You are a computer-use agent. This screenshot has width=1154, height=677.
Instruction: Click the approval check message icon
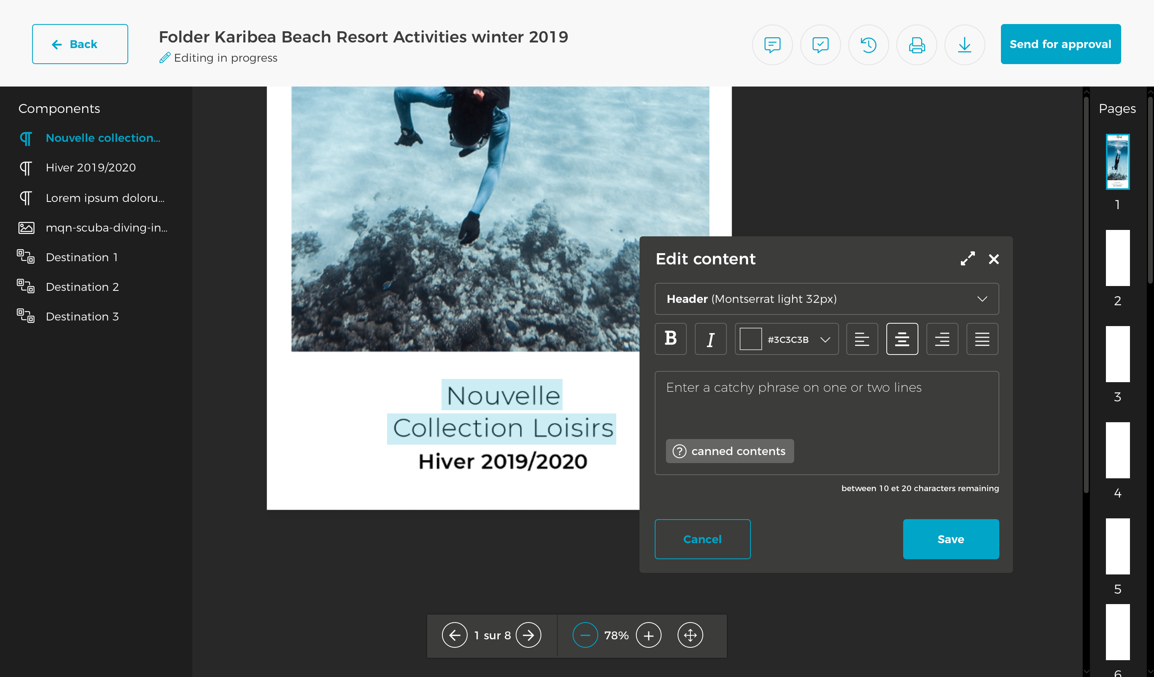click(820, 44)
